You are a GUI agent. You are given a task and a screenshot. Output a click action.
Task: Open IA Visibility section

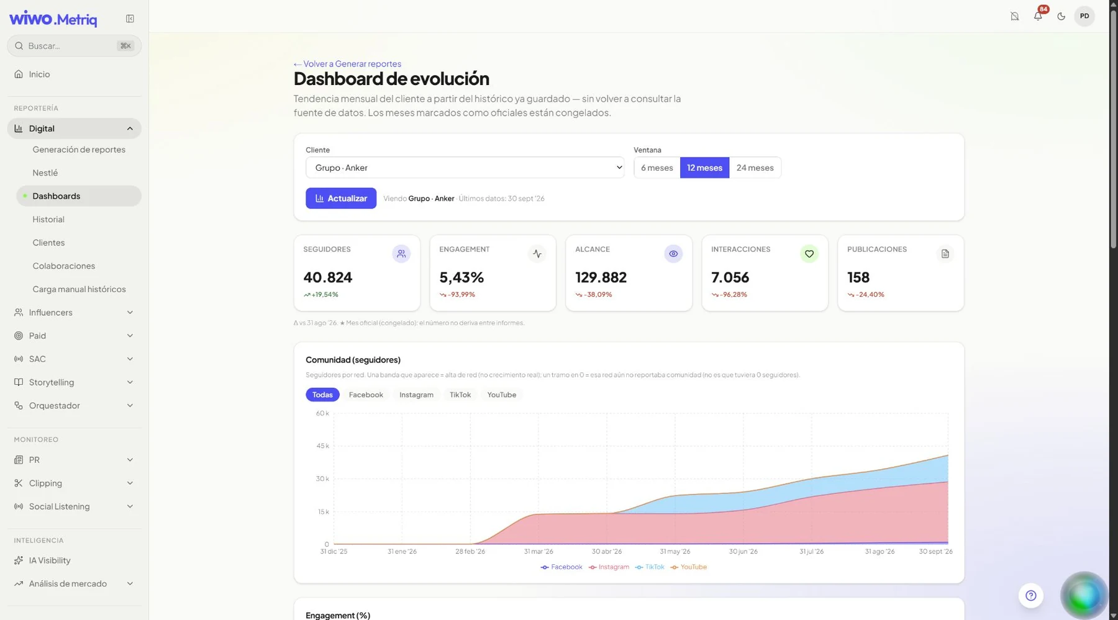pos(75,560)
